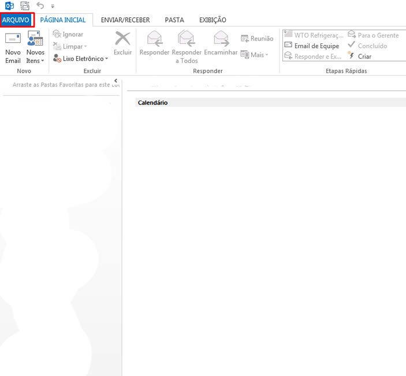Select the Email de Equipe quick step
406x376 pixels.
pos(312,46)
